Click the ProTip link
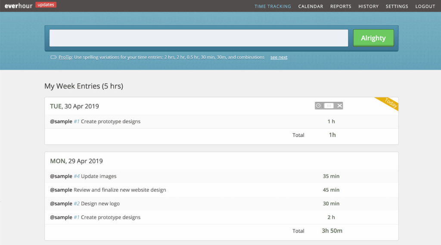This screenshot has width=441, height=245. [65, 57]
